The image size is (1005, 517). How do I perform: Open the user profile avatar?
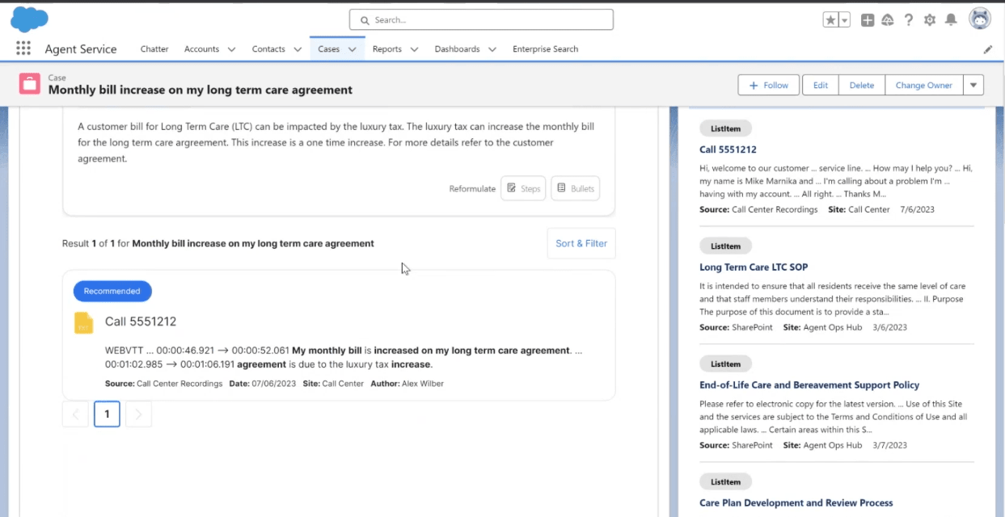point(979,19)
